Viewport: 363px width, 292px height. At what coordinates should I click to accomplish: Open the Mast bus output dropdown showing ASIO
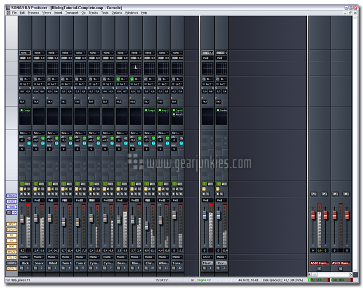point(207,257)
